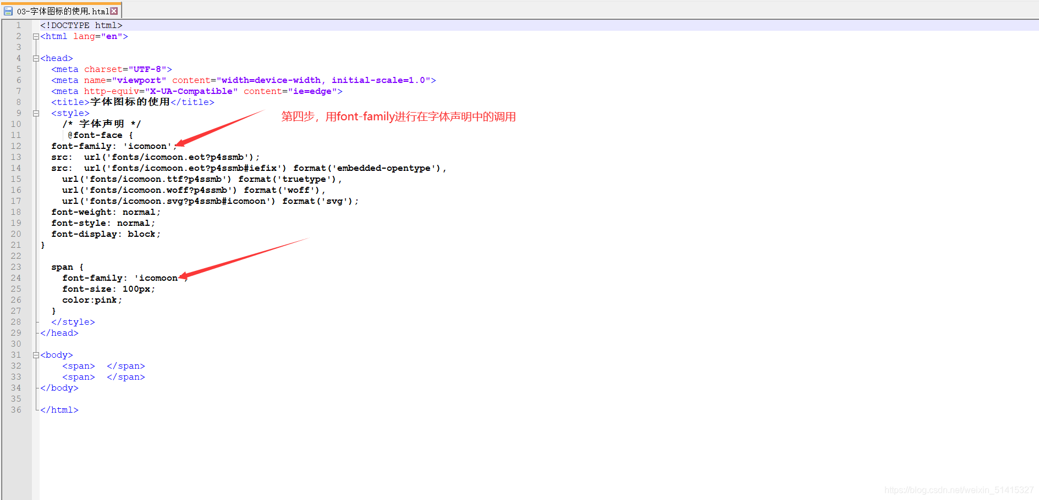Click the font-display: block; line
Screen dimensions: 1039x500
coord(106,234)
